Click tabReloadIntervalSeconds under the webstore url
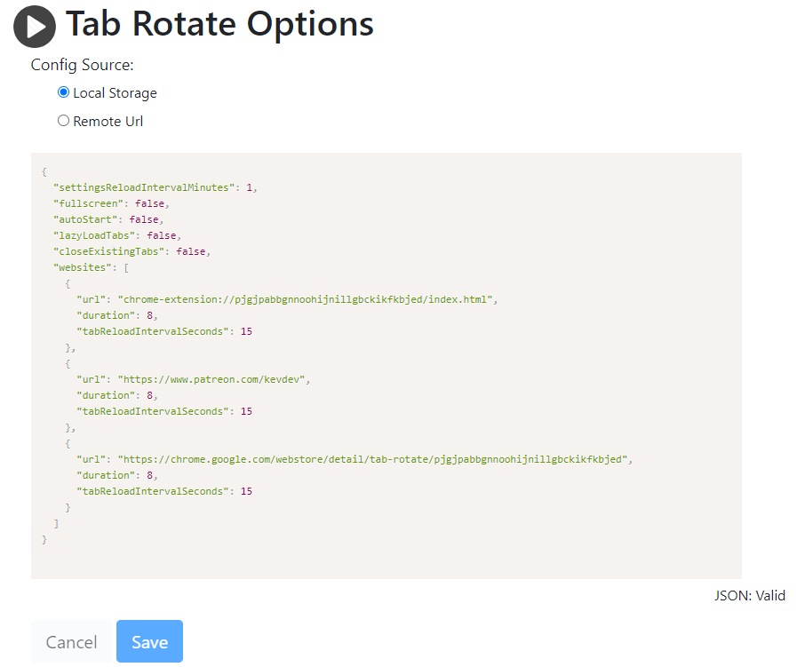Viewport: 805px width, 667px height. 164,491
